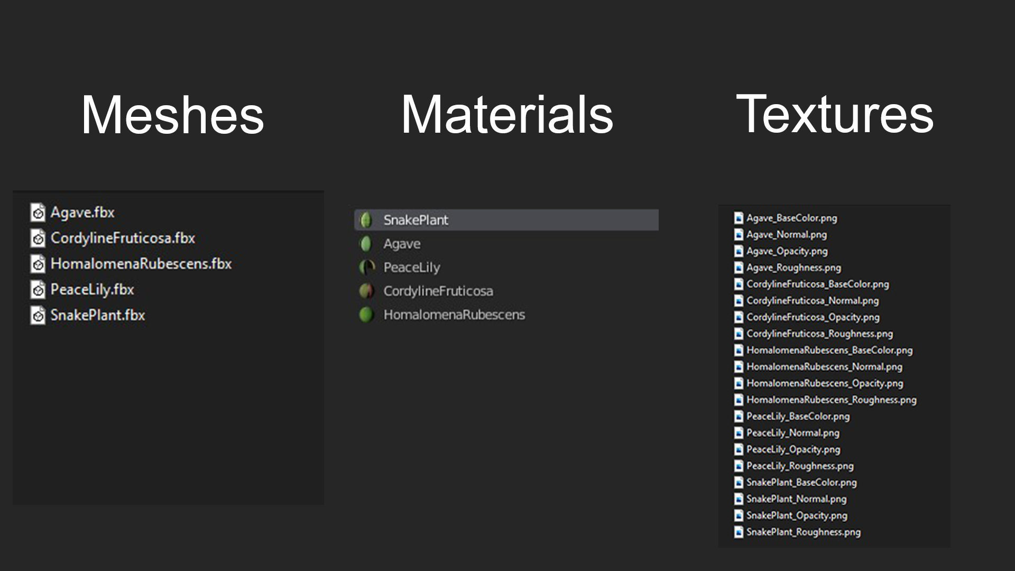Select the CordylineFruticosa.fbx mesh file

(123, 238)
